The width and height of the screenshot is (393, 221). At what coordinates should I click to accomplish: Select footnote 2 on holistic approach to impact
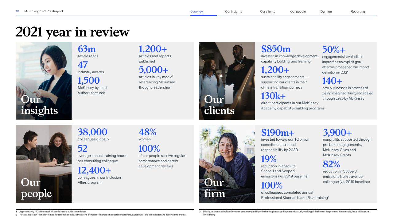[x=101, y=215]
